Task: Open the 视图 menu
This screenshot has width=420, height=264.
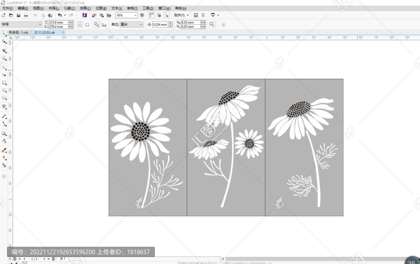Action: coord(38,8)
